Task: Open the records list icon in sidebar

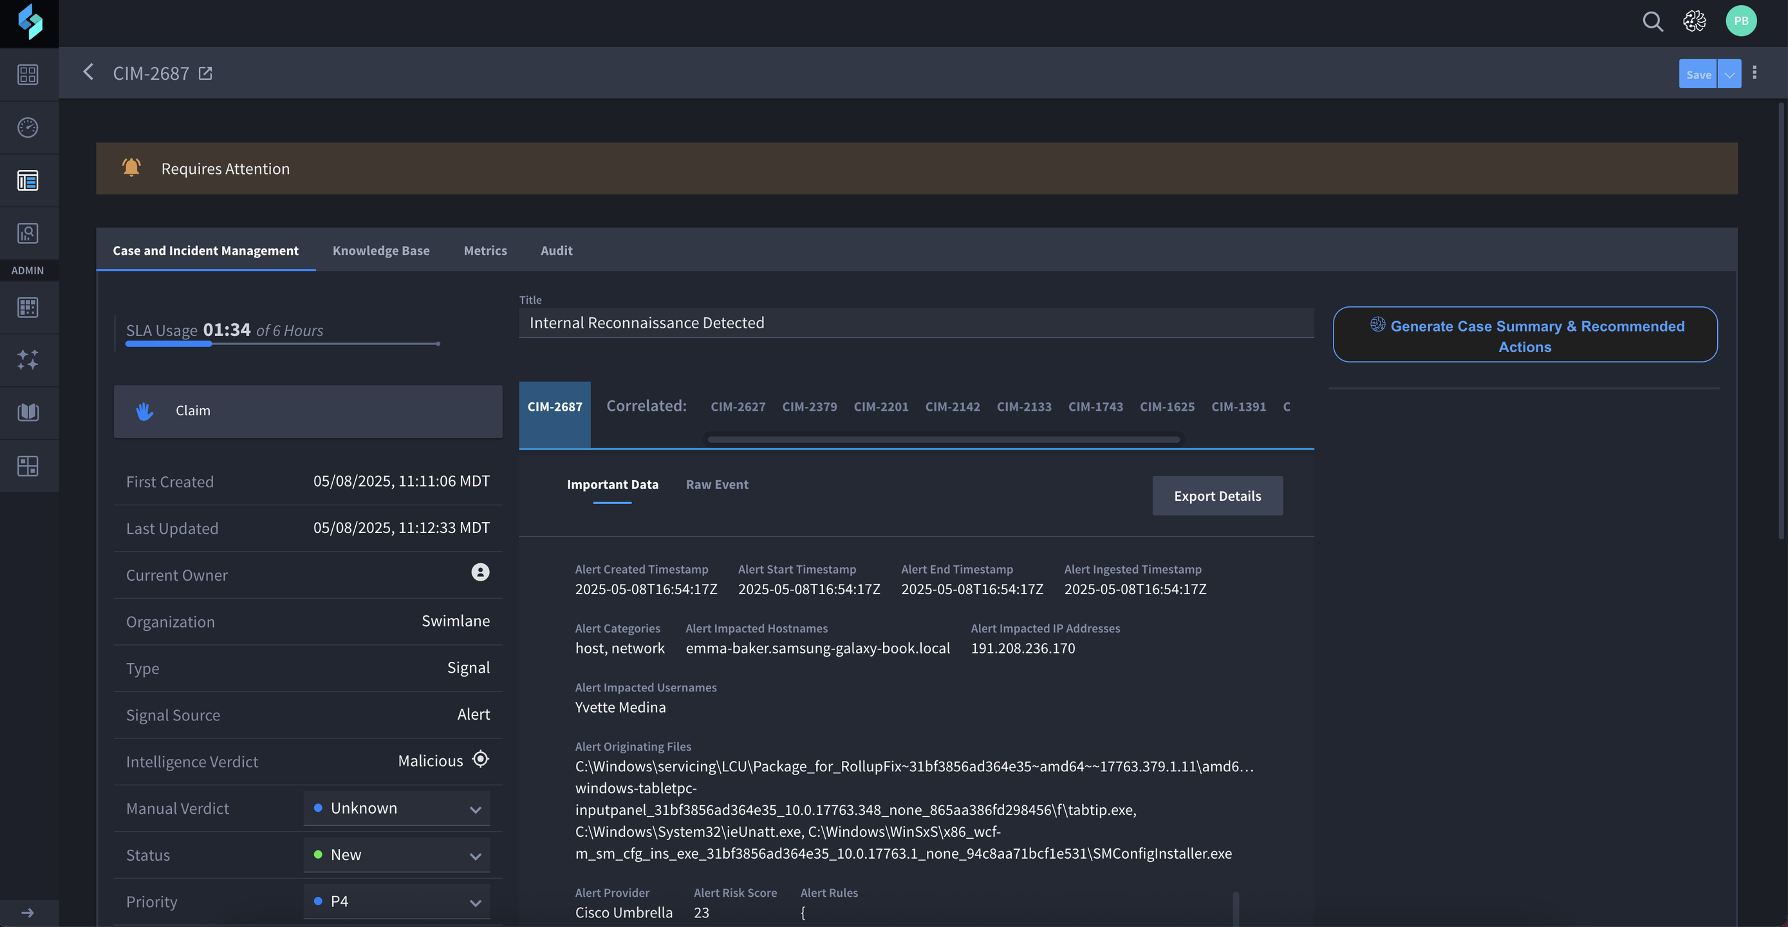Action: [x=28, y=180]
